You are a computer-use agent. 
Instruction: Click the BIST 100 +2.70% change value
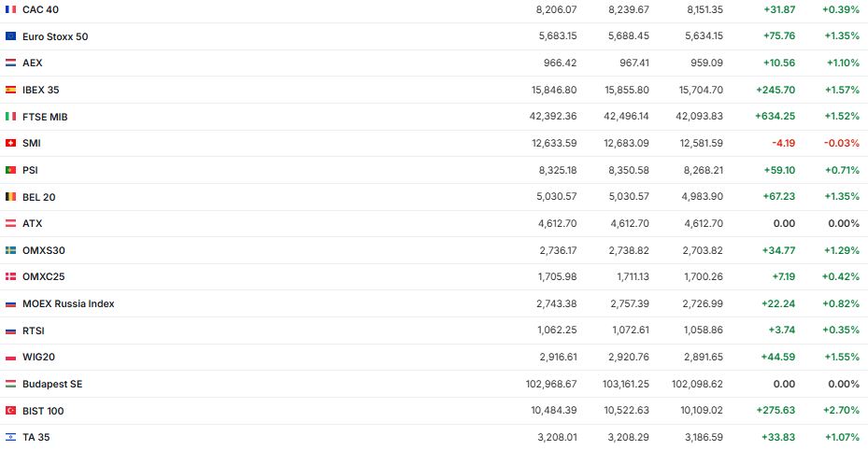tap(840, 411)
